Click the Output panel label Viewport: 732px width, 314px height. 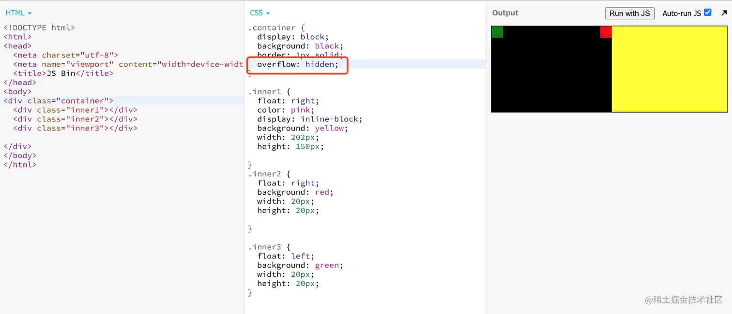(x=505, y=13)
